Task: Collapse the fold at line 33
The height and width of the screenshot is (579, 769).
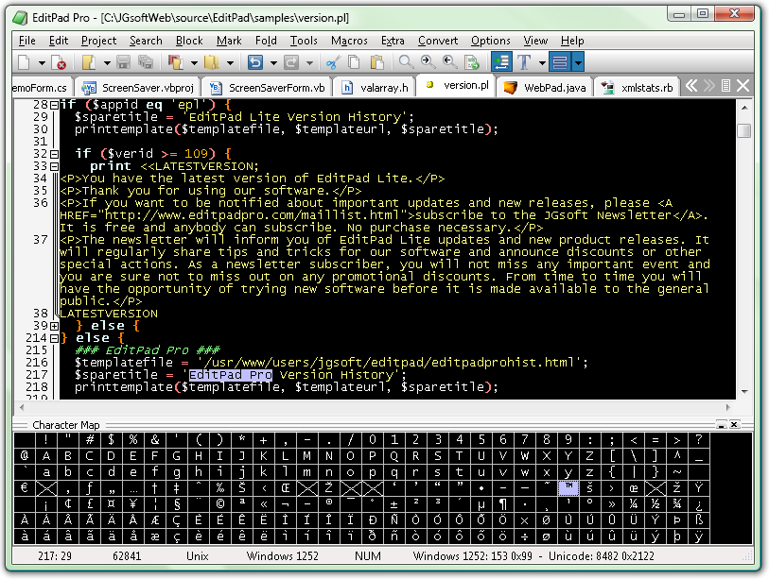Action: (55, 166)
